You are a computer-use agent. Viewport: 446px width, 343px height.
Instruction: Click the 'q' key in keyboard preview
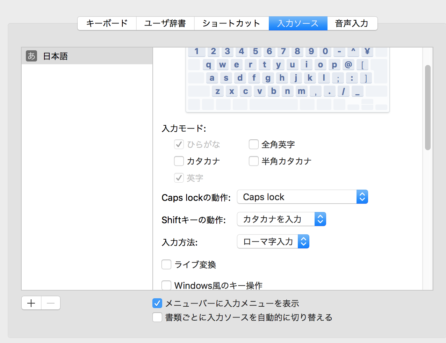click(208, 65)
